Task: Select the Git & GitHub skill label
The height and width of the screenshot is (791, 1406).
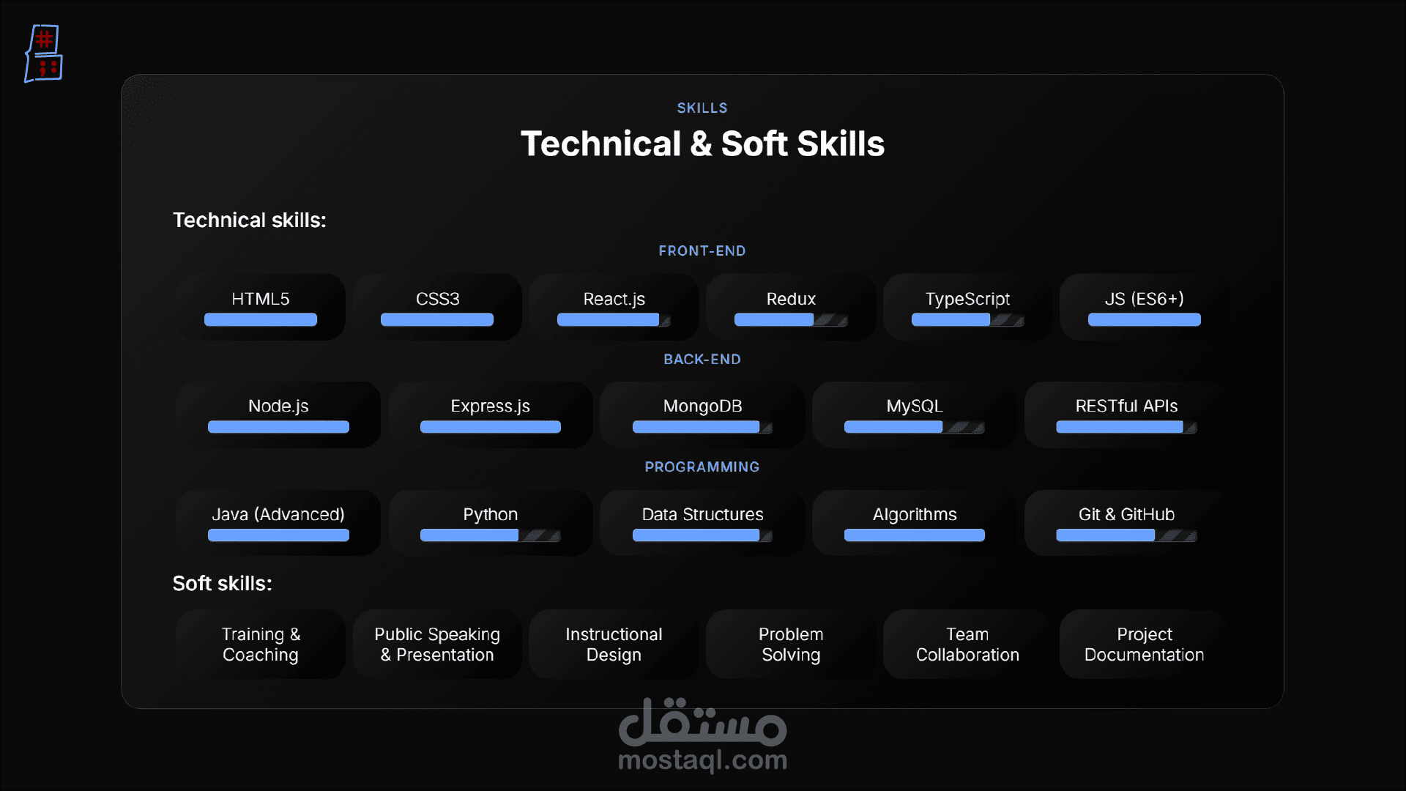Action: point(1126,514)
